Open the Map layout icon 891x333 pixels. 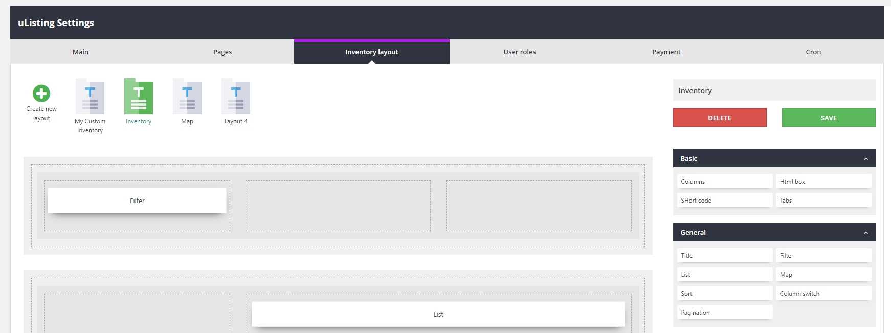tap(187, 97)
